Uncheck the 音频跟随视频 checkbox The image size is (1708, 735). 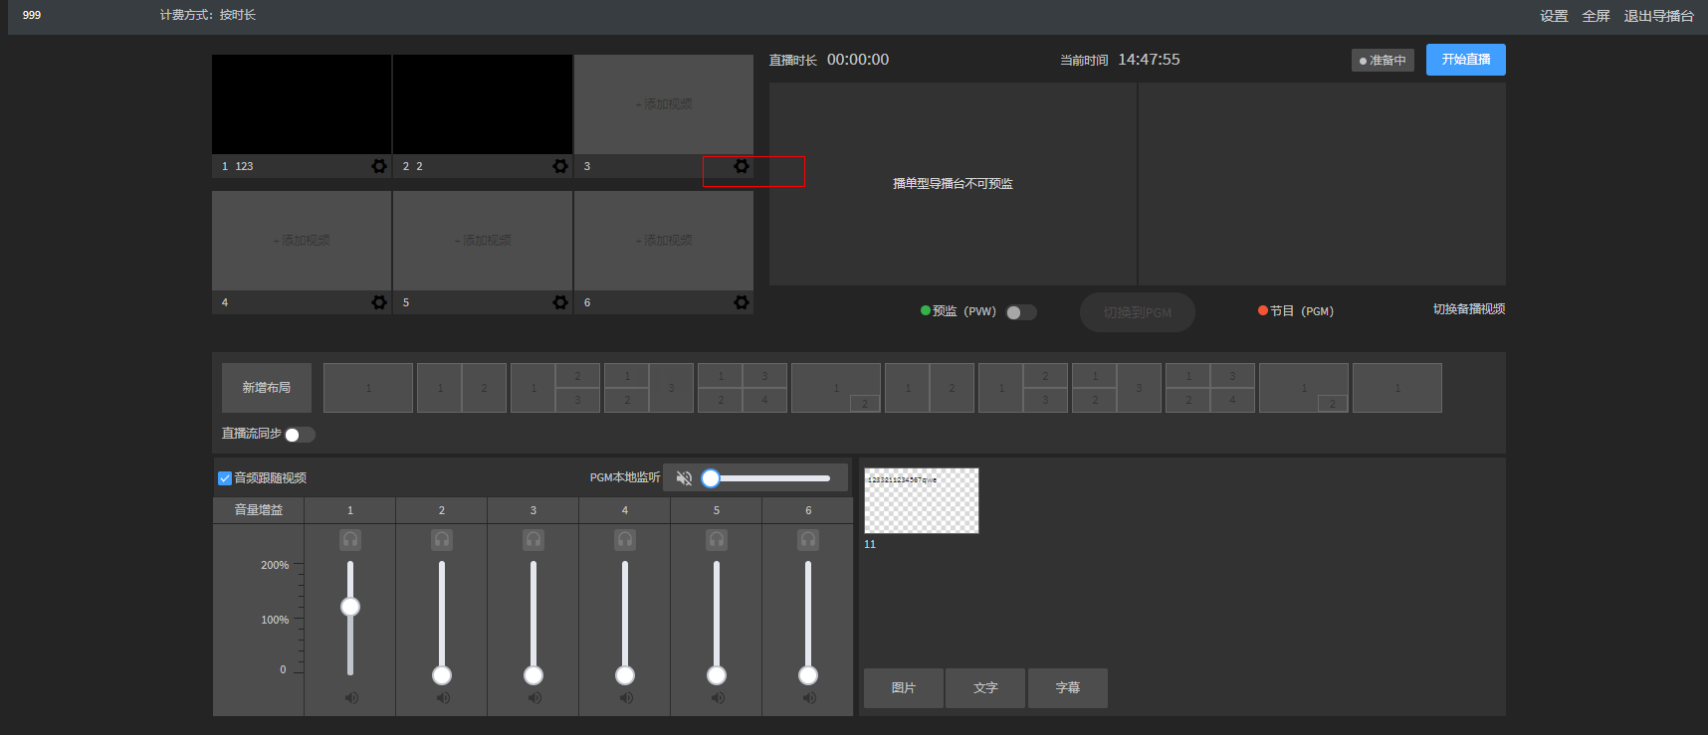[x=225, y=478]
